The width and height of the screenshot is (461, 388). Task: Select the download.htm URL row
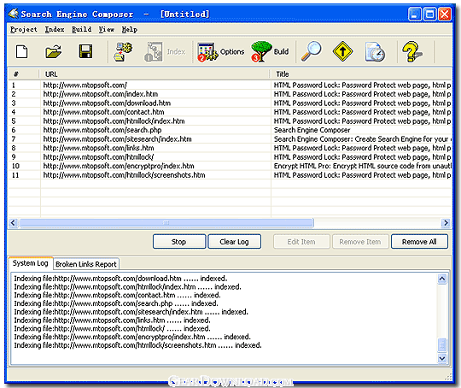(x=230, y=103)
